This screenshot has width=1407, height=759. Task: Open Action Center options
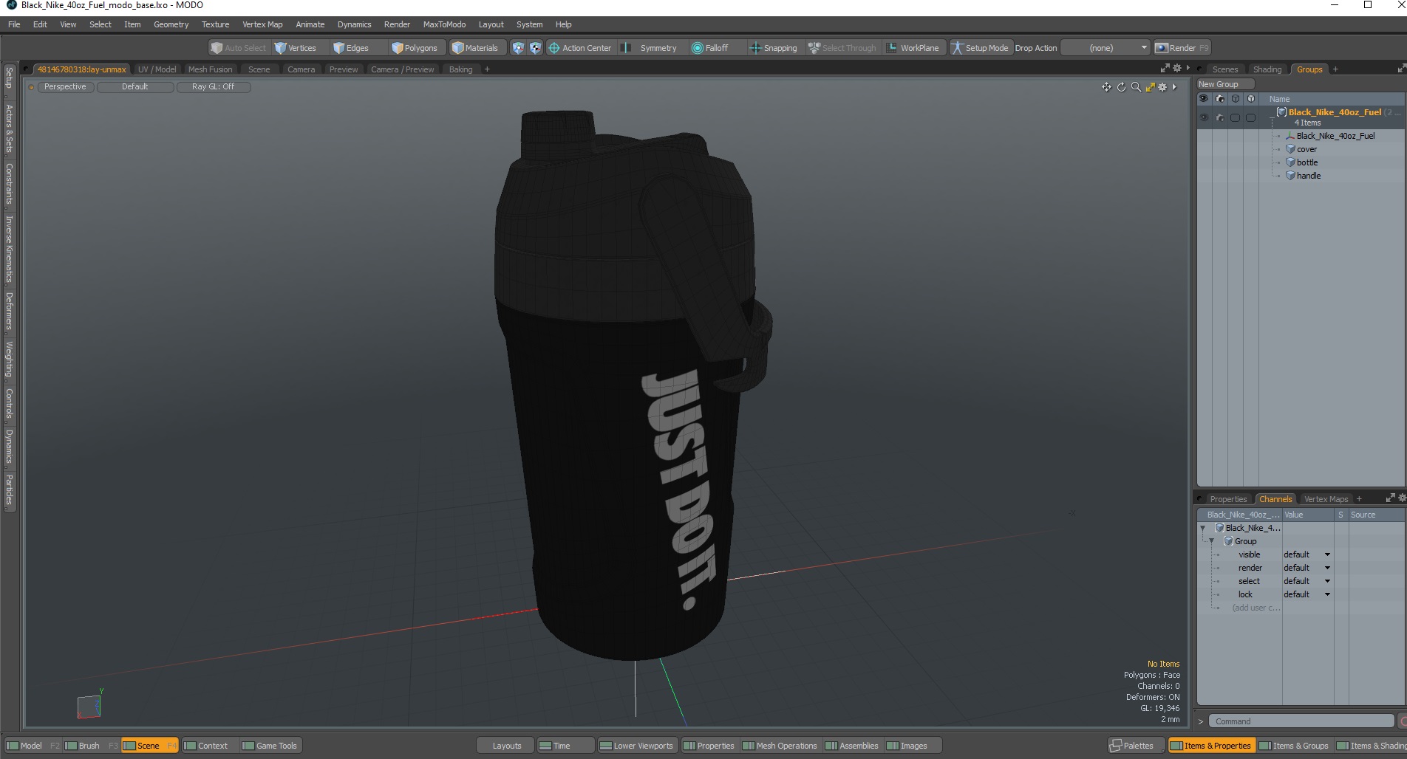580,48
